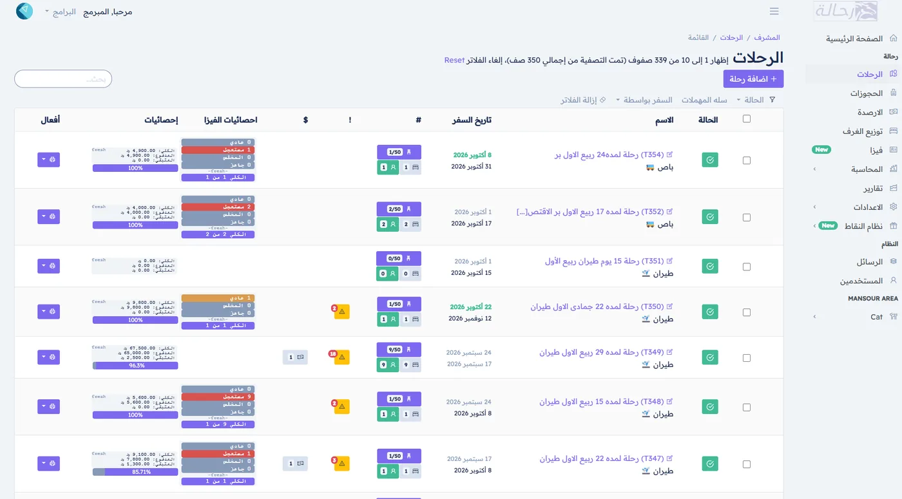Click the green status icon for trip T354

coord(710,160)
